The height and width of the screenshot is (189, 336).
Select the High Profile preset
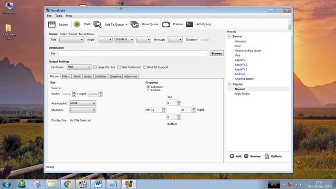(x=242, y=93)
